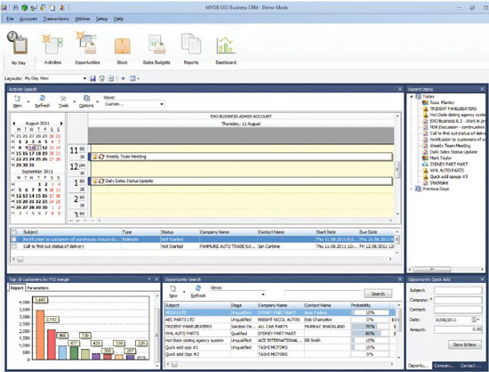The width and height of the screenshot is (489, 372).
Task: Click the opportunity search text field
Action: point(323,294)
